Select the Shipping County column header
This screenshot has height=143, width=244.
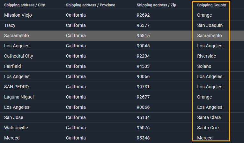[x=211, y=5]
